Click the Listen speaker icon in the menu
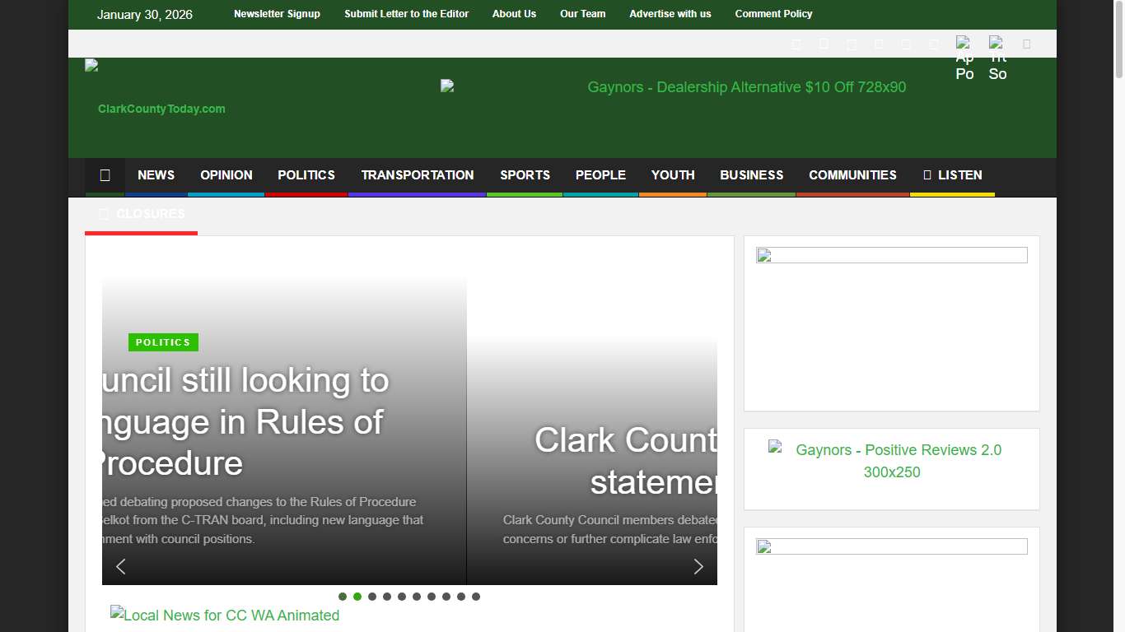The width and height of the screenshot is (1125, 632). (x=926, y=175)
